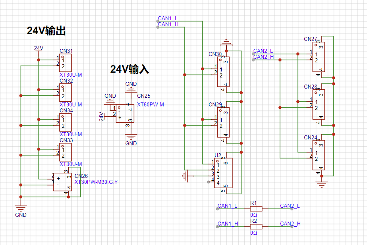Select the R2 0Ω resistor symbol
The height and width of the screenshot is (245, 367).
(x=256, y=226)
